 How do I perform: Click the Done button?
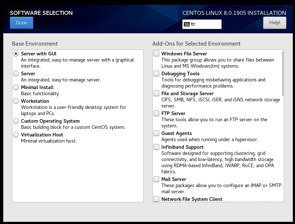[x=21, y=23]
